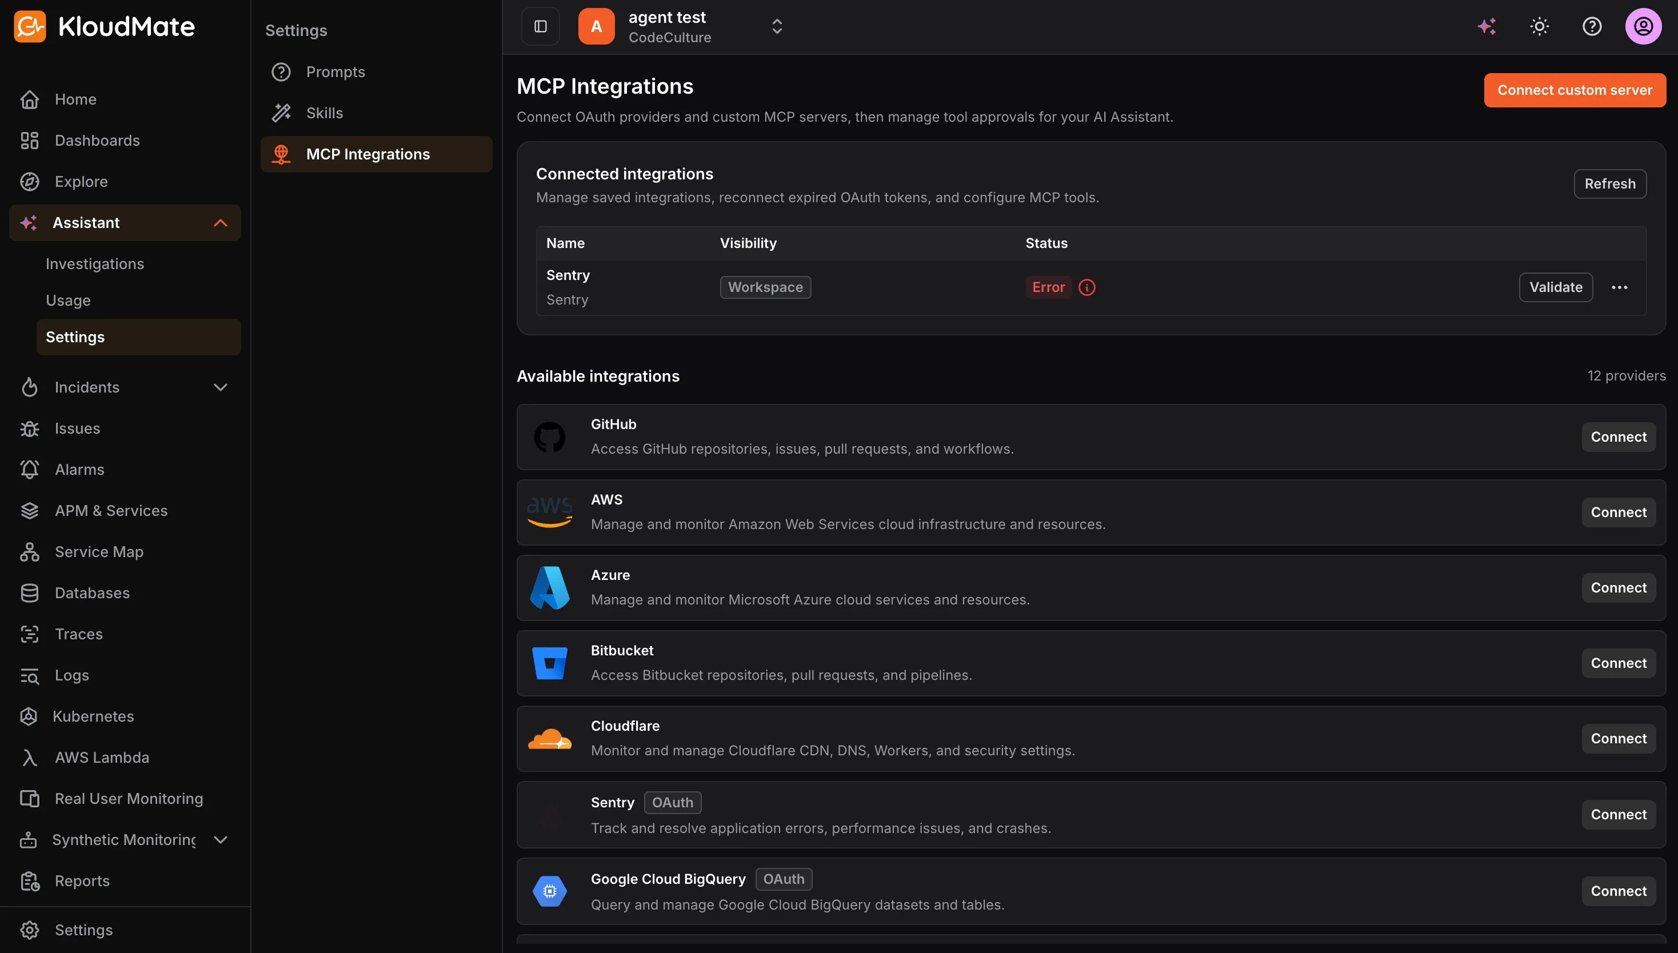Click the KloudMate logo icon
Screen dimensions: 1678x953
click(x=30, y=26)
